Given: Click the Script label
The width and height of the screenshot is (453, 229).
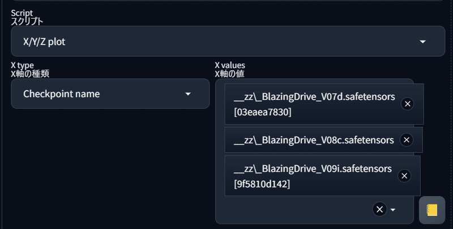Looking at the screenshot, I should pos(22,12).
